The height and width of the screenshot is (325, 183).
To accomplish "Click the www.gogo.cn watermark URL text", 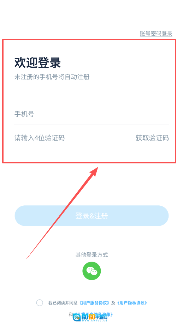I will (94, 320).
